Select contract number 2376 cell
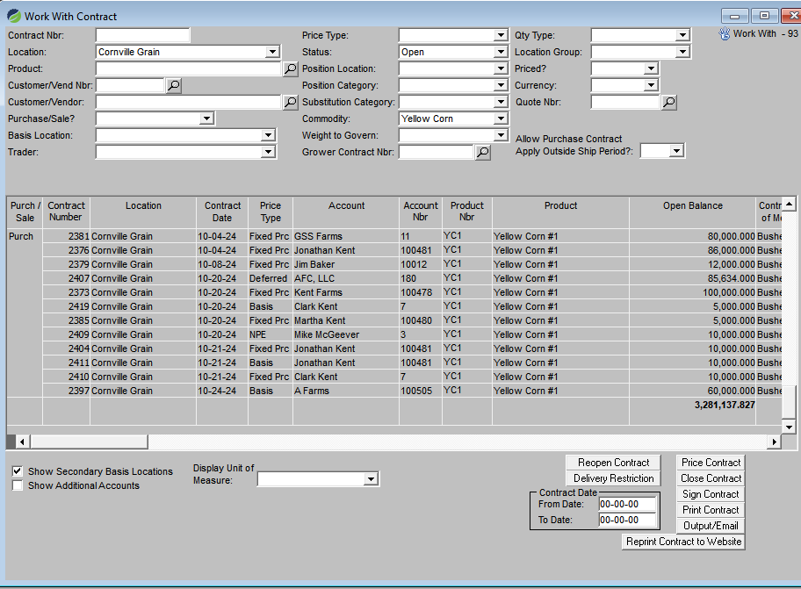Screen dimensions: 801x589 point(67,250)
